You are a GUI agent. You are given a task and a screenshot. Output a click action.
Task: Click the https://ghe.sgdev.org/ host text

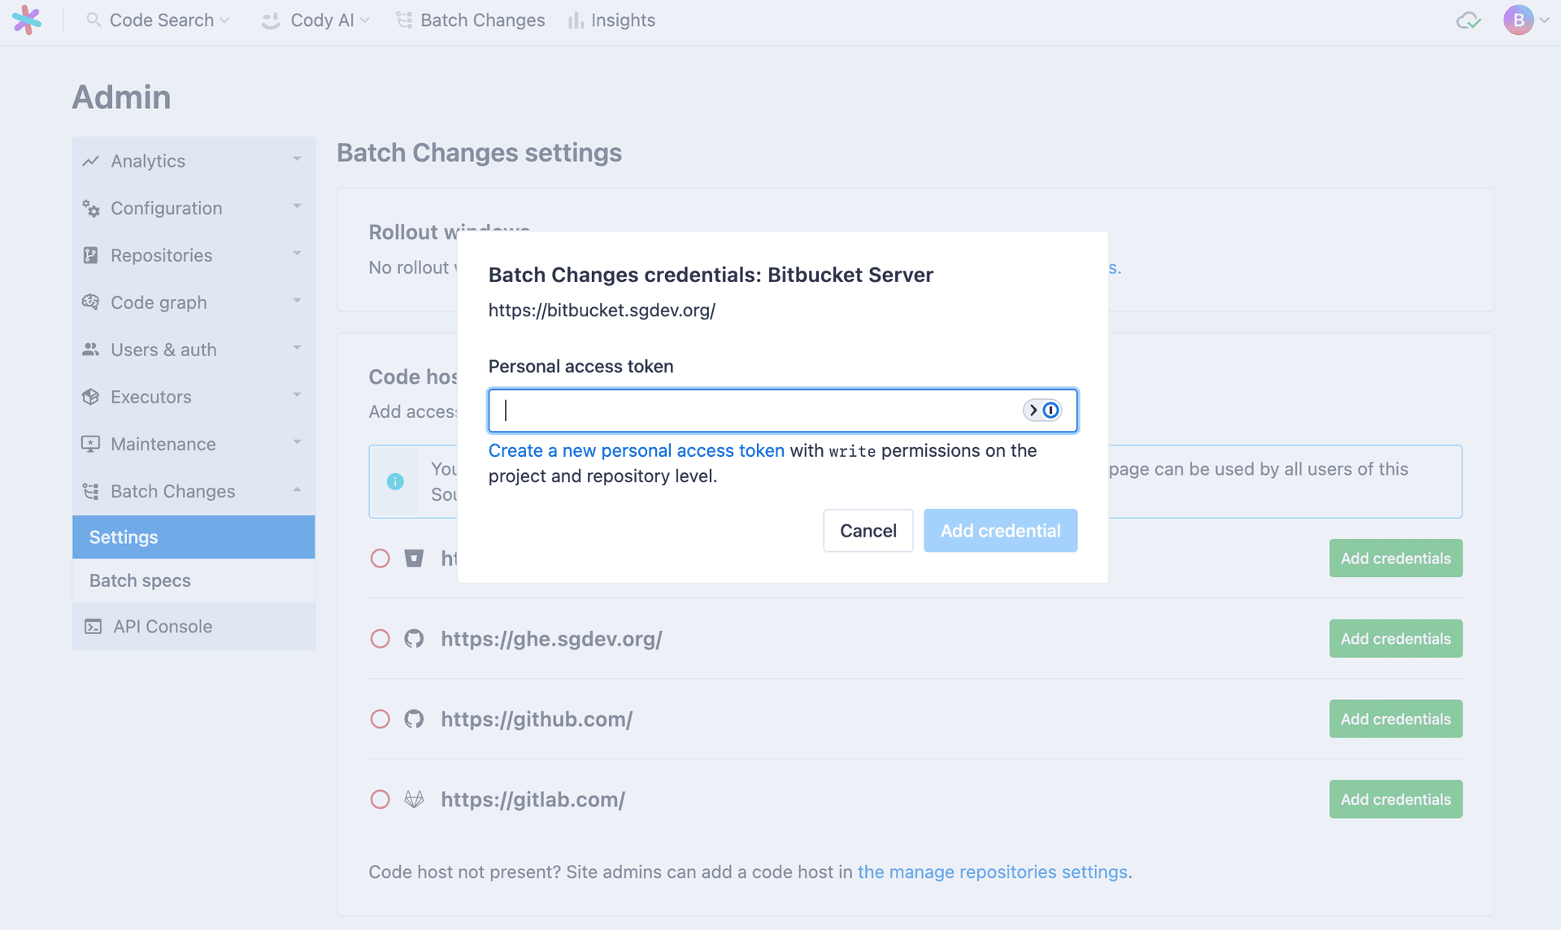[551, 639]
